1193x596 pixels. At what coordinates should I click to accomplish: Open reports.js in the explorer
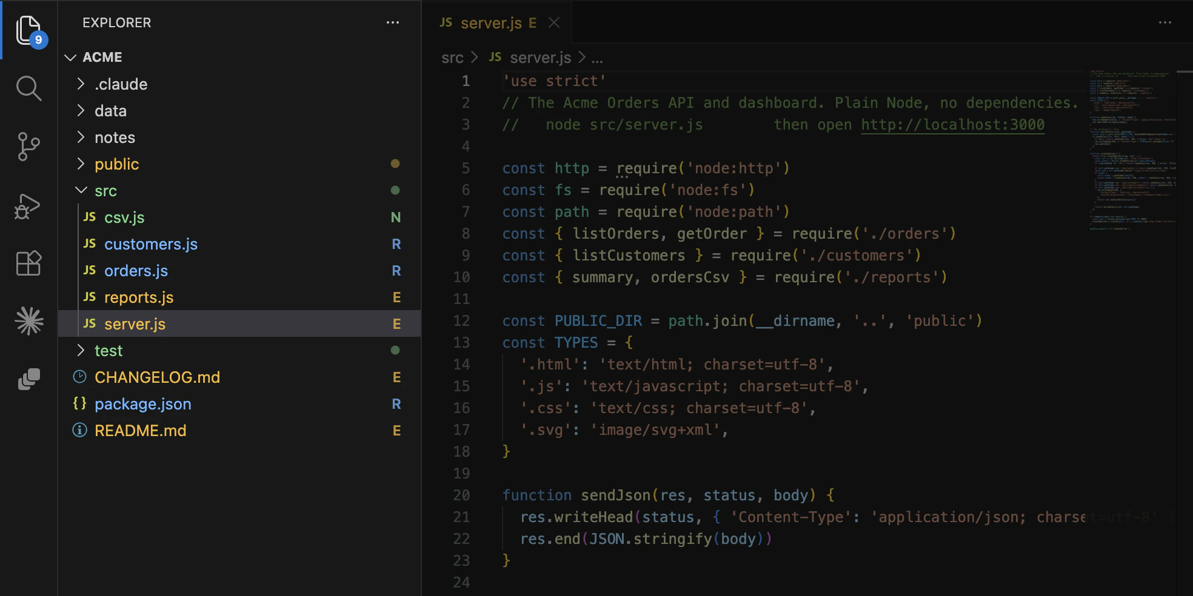[239, 297]
